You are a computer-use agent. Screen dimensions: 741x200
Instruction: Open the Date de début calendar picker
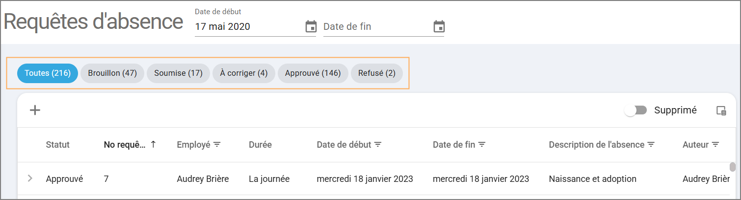[311, 26]
